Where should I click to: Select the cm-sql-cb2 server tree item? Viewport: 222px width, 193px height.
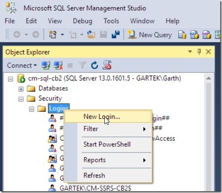pyautogui.click(x=104, y=78)
